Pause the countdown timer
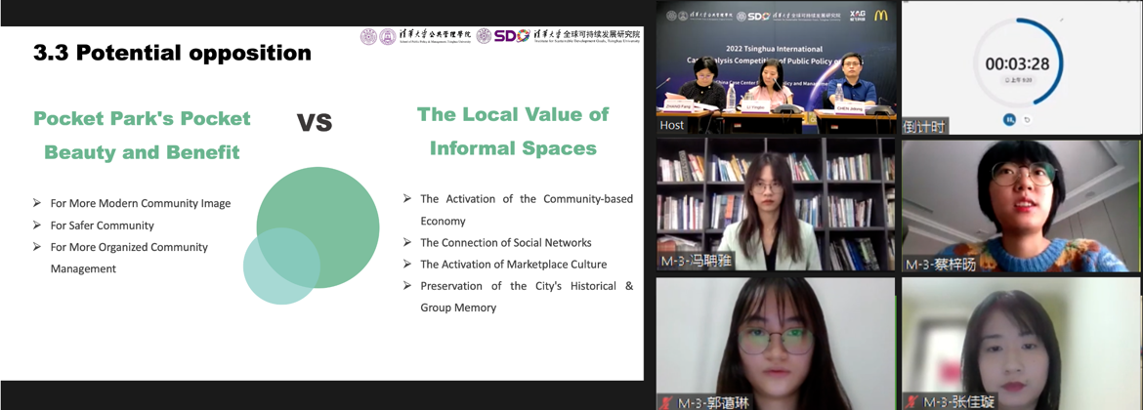Screen dimensions: 1143x410 click(1009, 119)
